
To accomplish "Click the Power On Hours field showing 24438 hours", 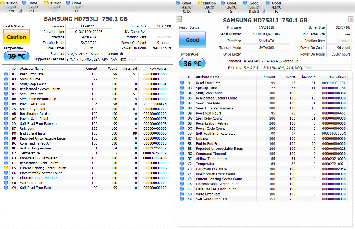I will click(160, 48).
